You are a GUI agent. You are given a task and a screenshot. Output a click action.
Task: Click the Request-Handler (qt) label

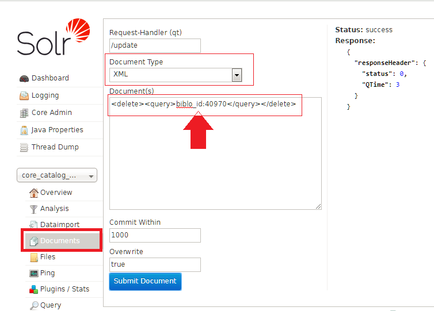tap(146, 33)
